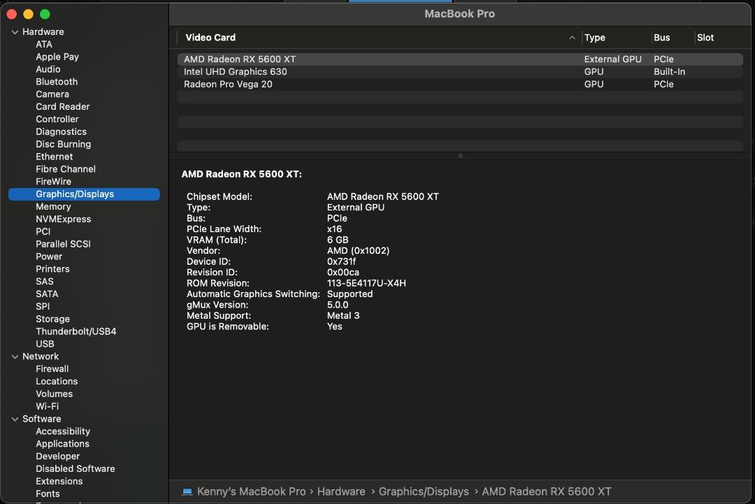Collapse the Hardware section
755x504 pixels.
tap(15, 31)
